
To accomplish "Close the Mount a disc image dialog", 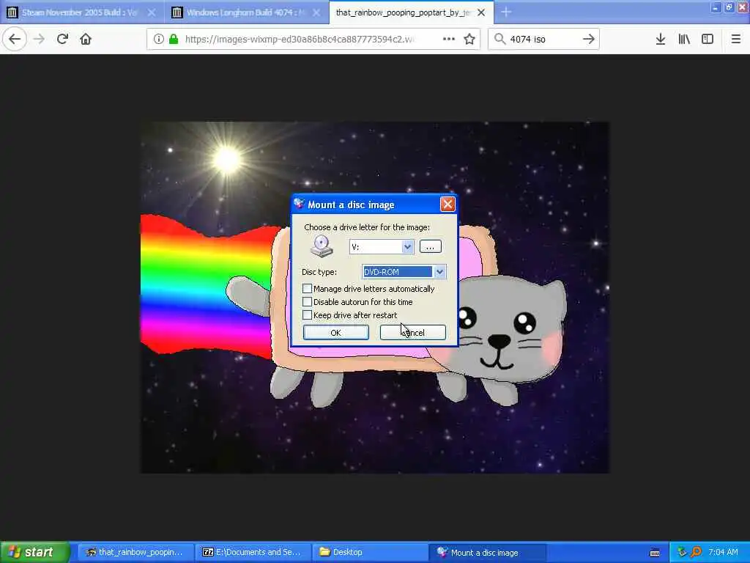I will [x=448, y=205].
